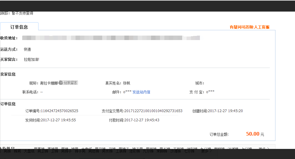
Task: Select payment time 2017-12-27 19:45:43
Action: 142,120
